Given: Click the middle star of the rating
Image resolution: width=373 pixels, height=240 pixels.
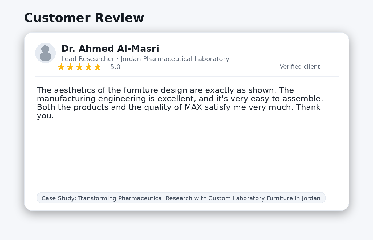Looking at the screenshot, I should click(79, 67).
